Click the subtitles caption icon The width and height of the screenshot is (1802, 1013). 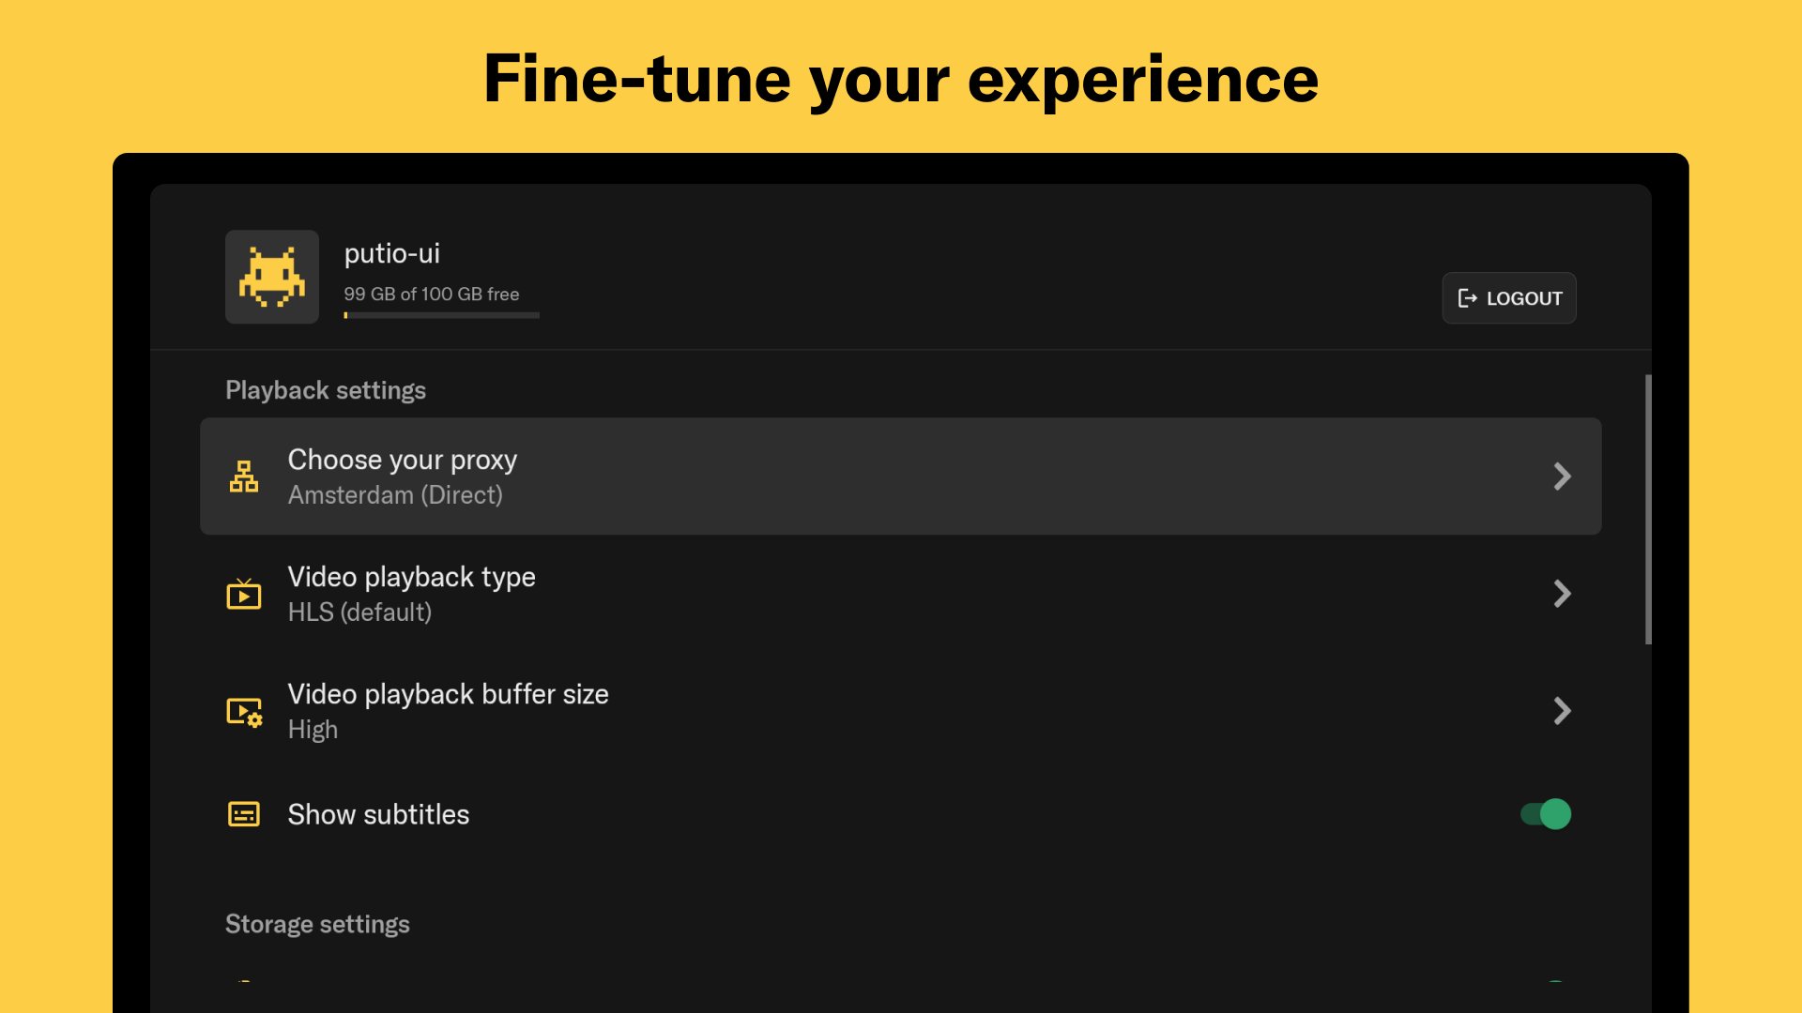coord(244,814)
